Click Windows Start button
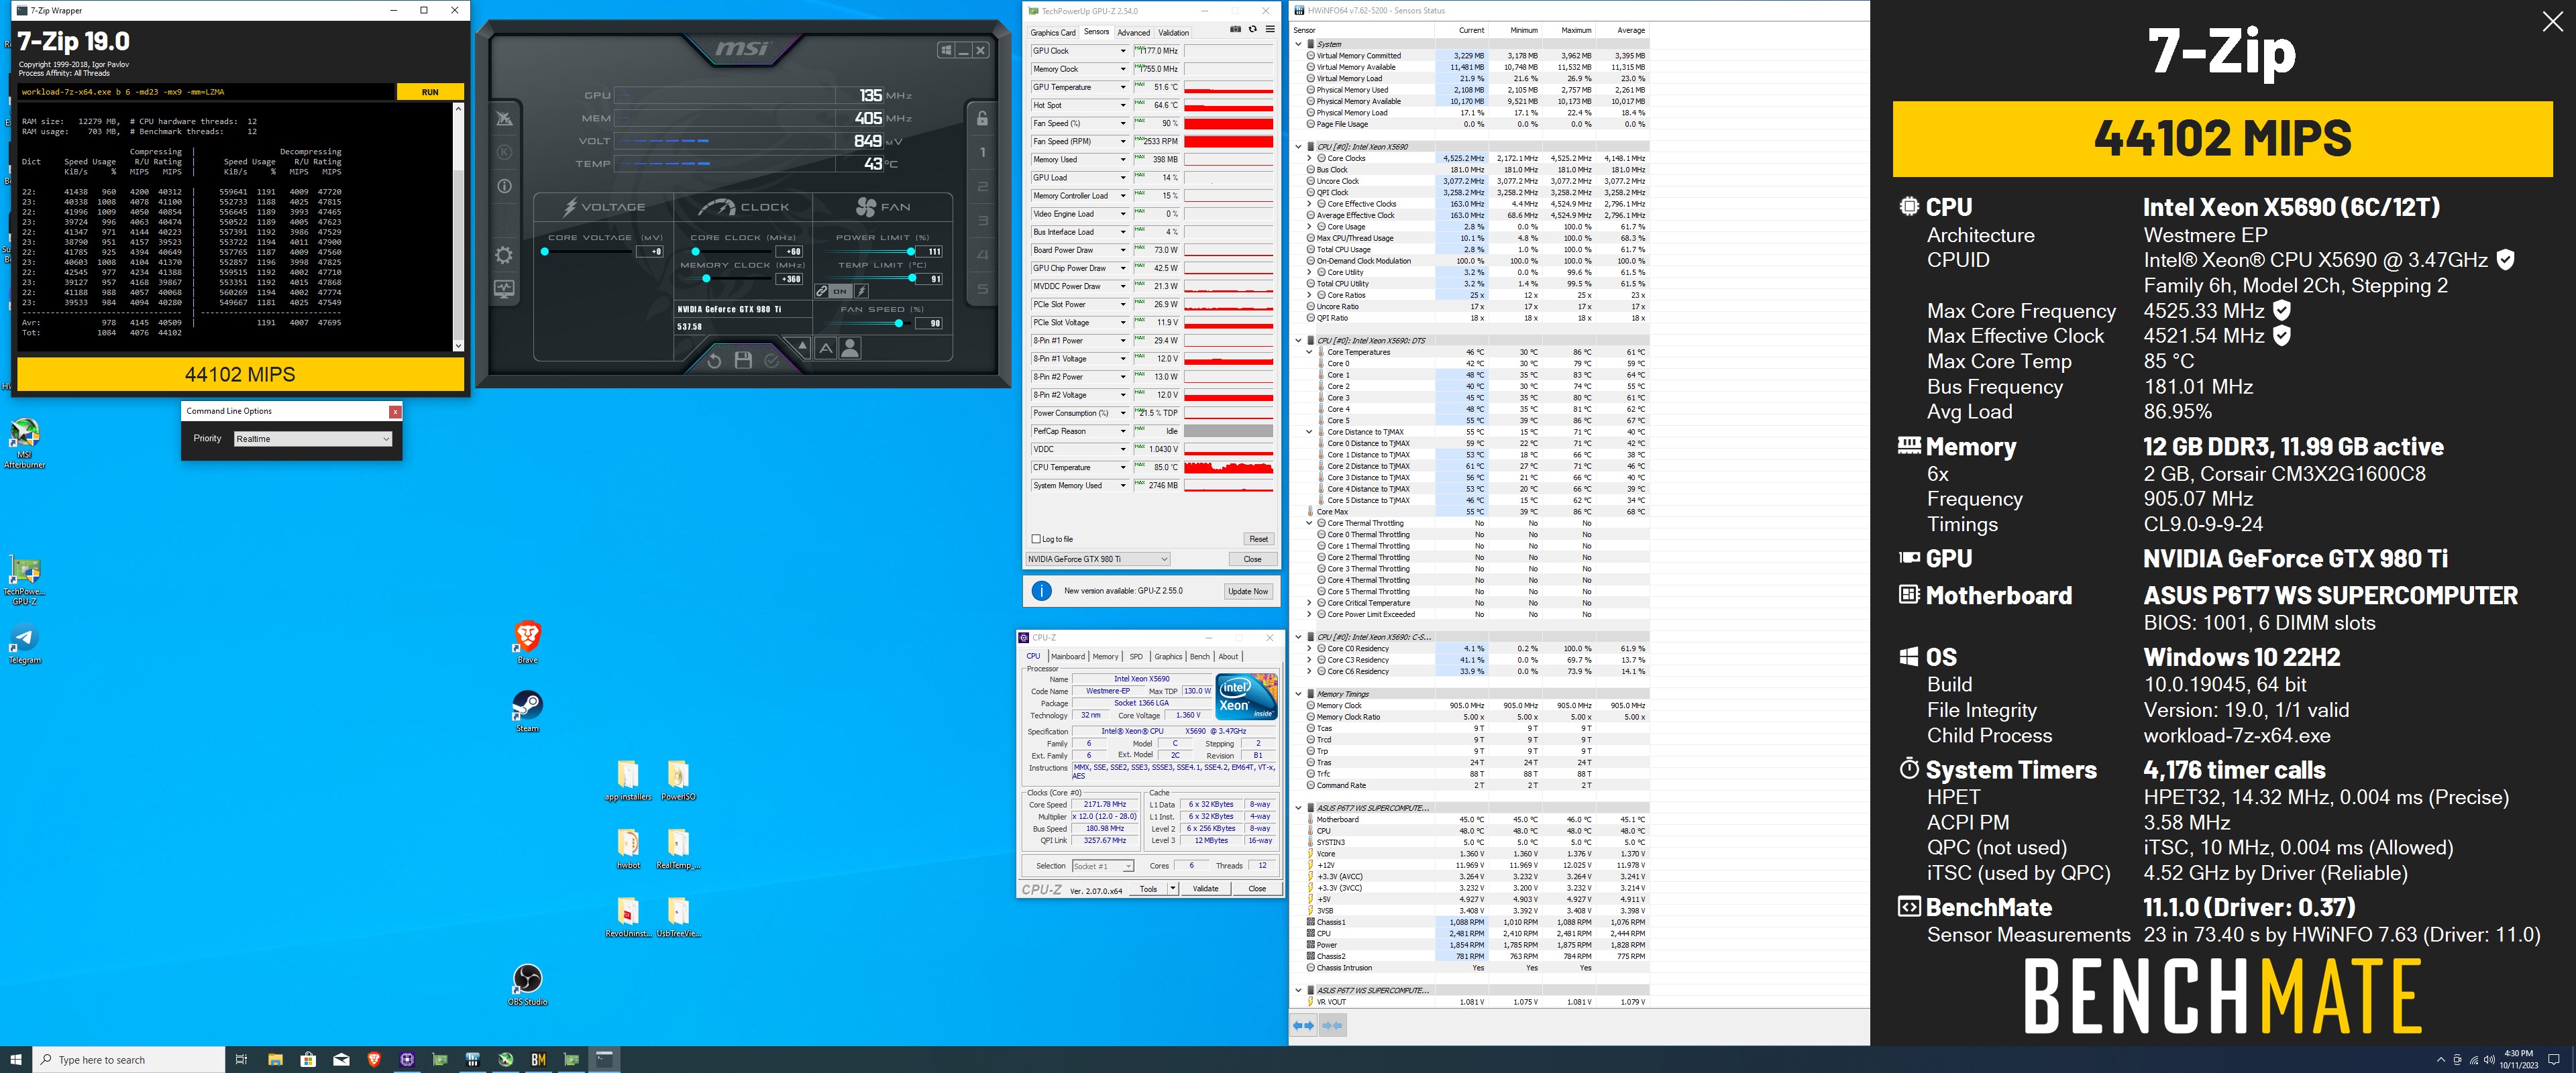Image resolution: width=2576 pixels, height=1073 pixels. [16, 1059]
